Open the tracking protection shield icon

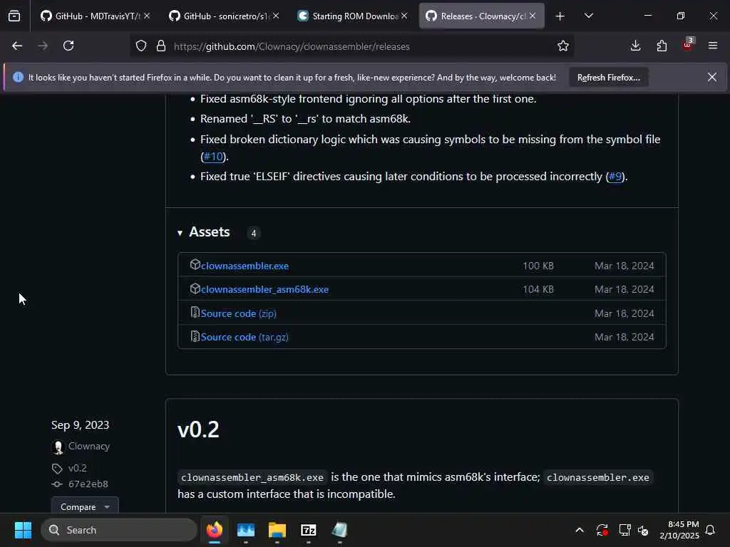coord(141,46)
